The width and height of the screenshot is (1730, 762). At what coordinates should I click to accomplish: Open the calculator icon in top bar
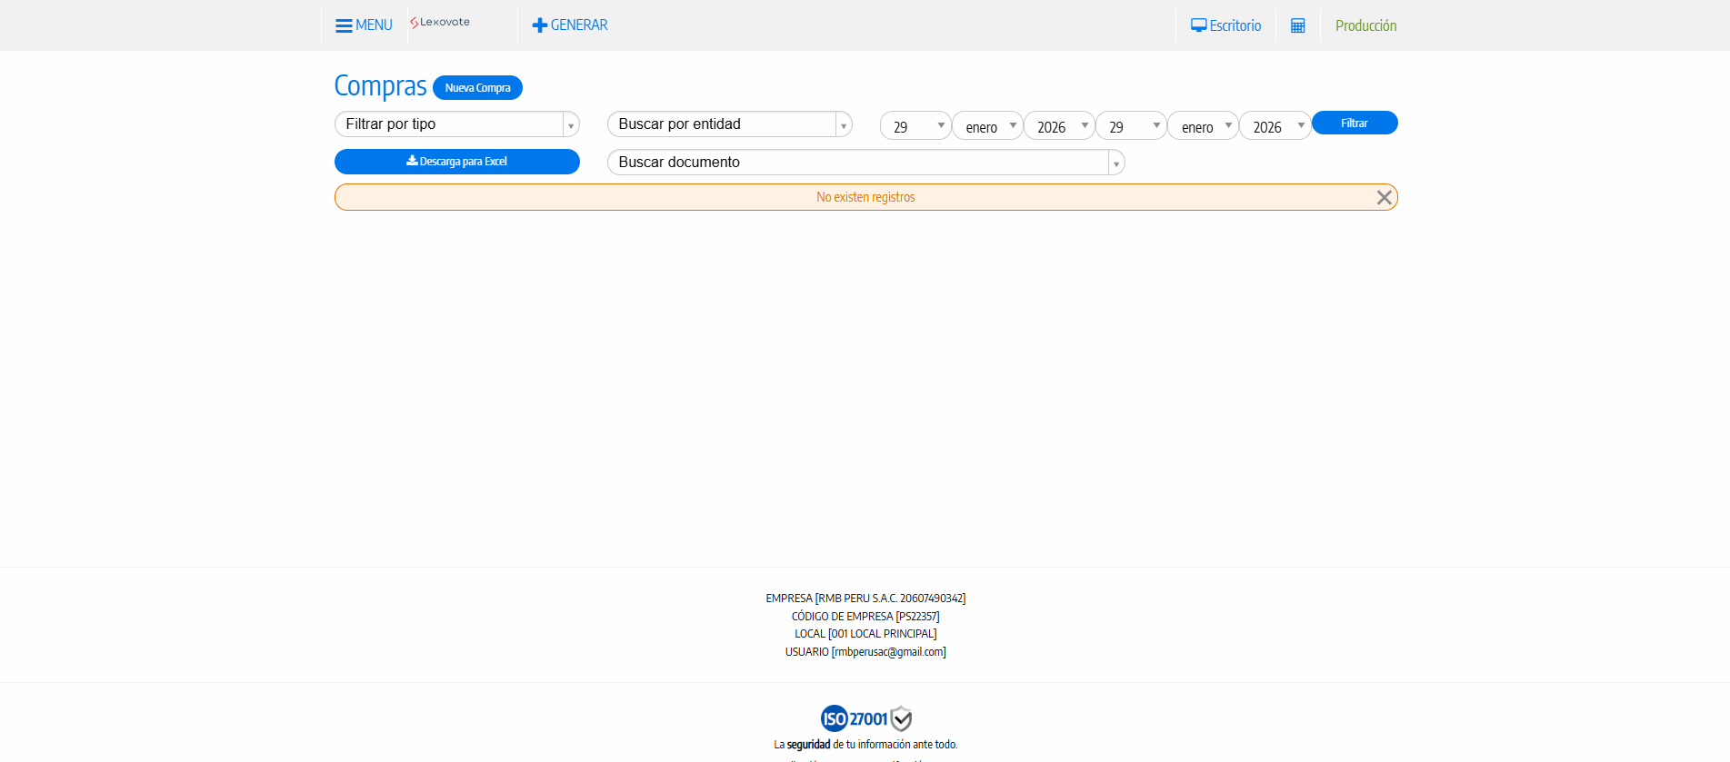[1297, 25]
